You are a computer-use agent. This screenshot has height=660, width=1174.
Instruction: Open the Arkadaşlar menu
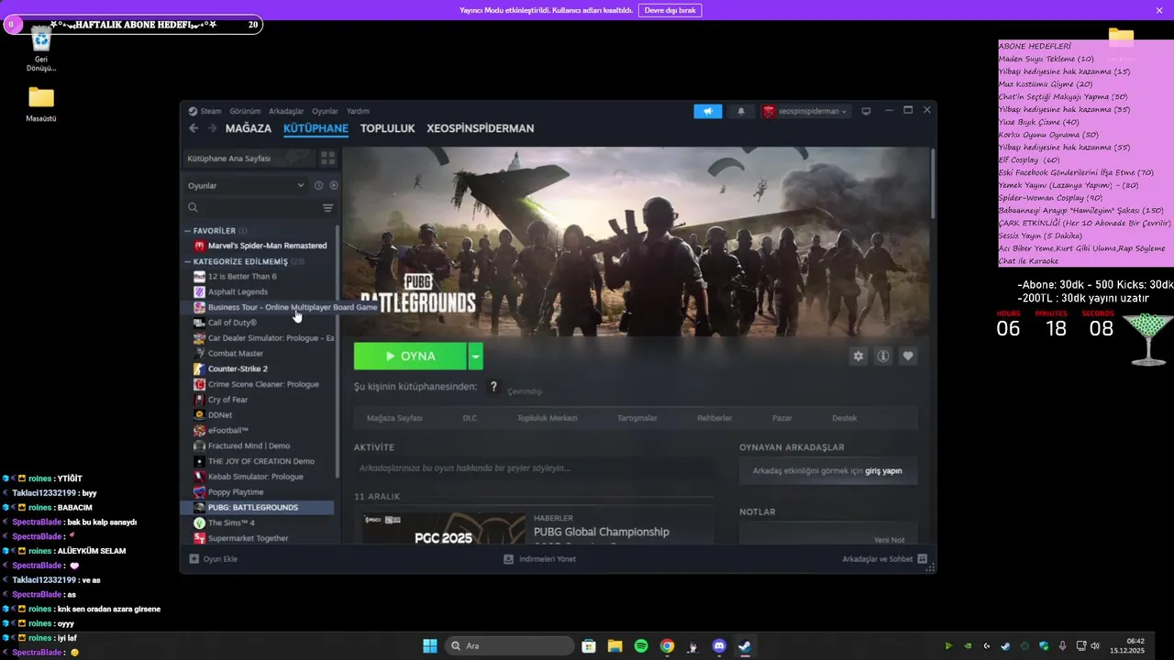click(286, 111)
